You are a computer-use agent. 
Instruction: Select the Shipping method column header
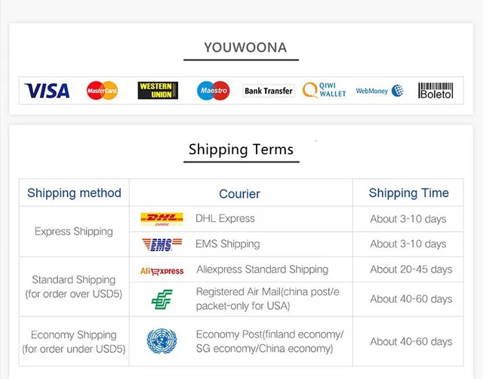(74, 193)
